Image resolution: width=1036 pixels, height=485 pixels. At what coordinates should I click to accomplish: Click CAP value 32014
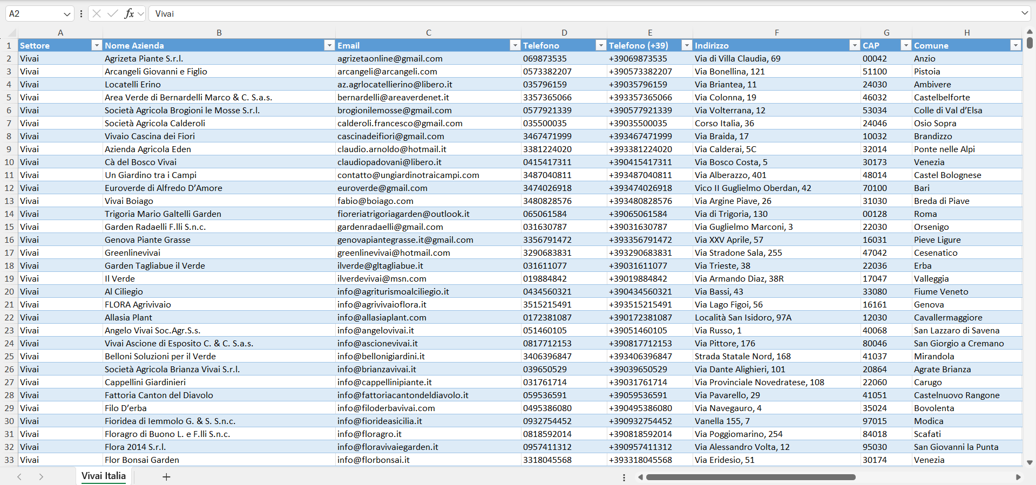886,149
